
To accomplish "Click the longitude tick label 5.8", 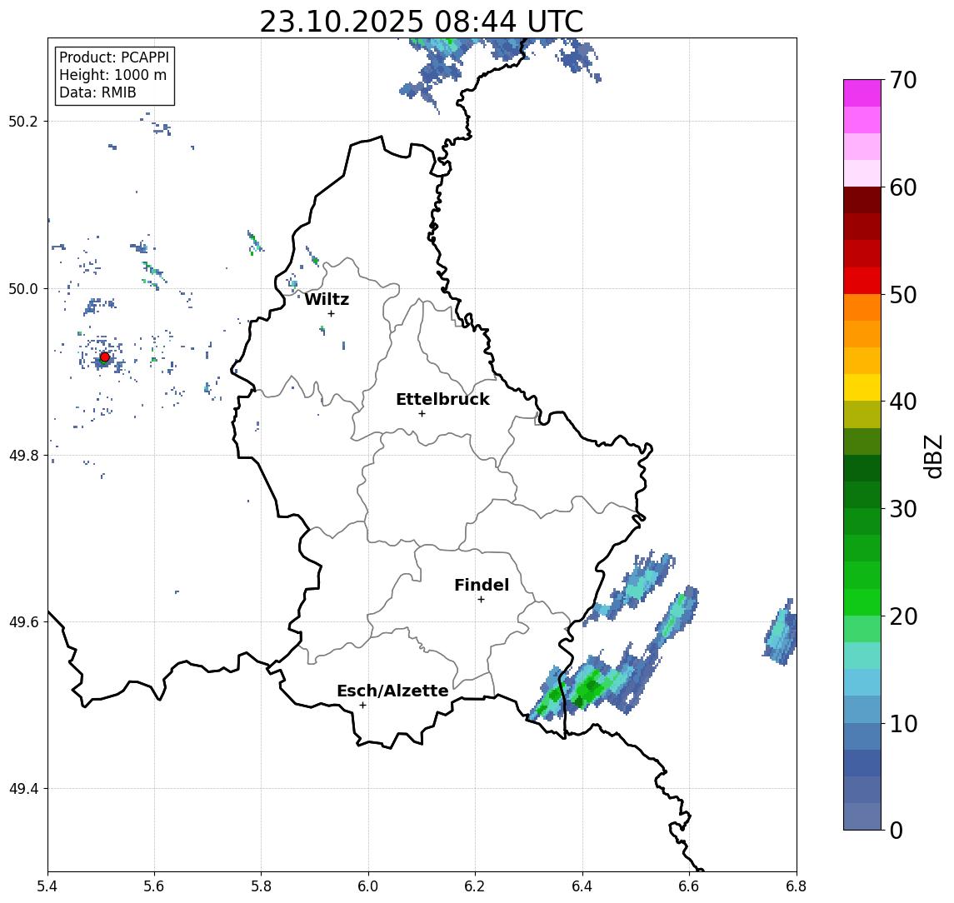I will point(262,886).
